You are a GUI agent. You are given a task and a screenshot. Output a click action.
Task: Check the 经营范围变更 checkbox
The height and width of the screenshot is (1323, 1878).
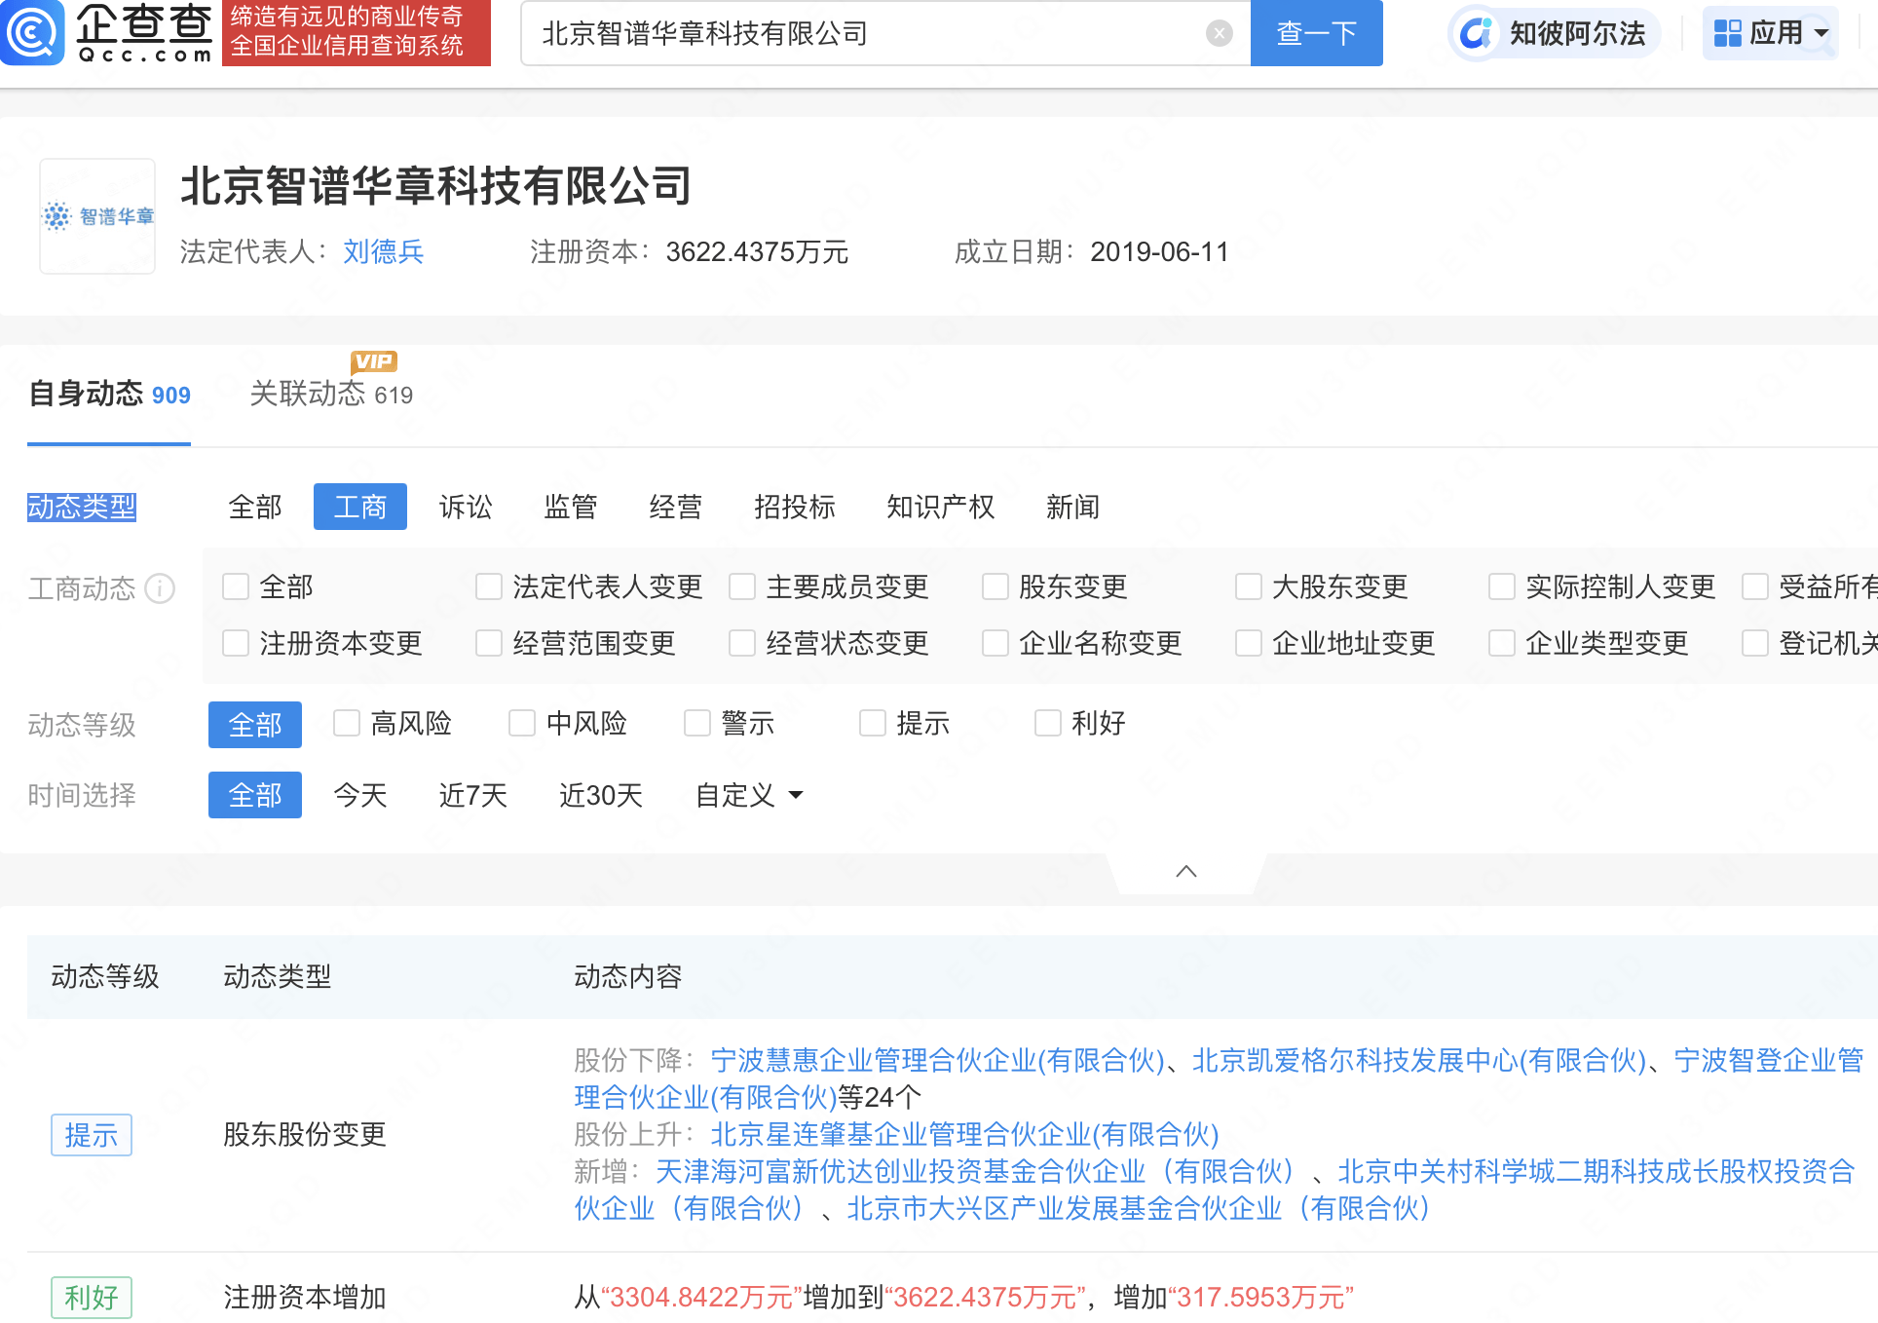[489, 643]
